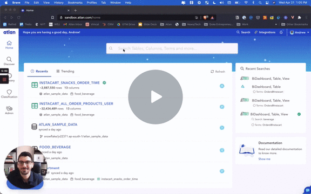
Task: Open the Show me documentation link
Action: (x=264, y=159)
